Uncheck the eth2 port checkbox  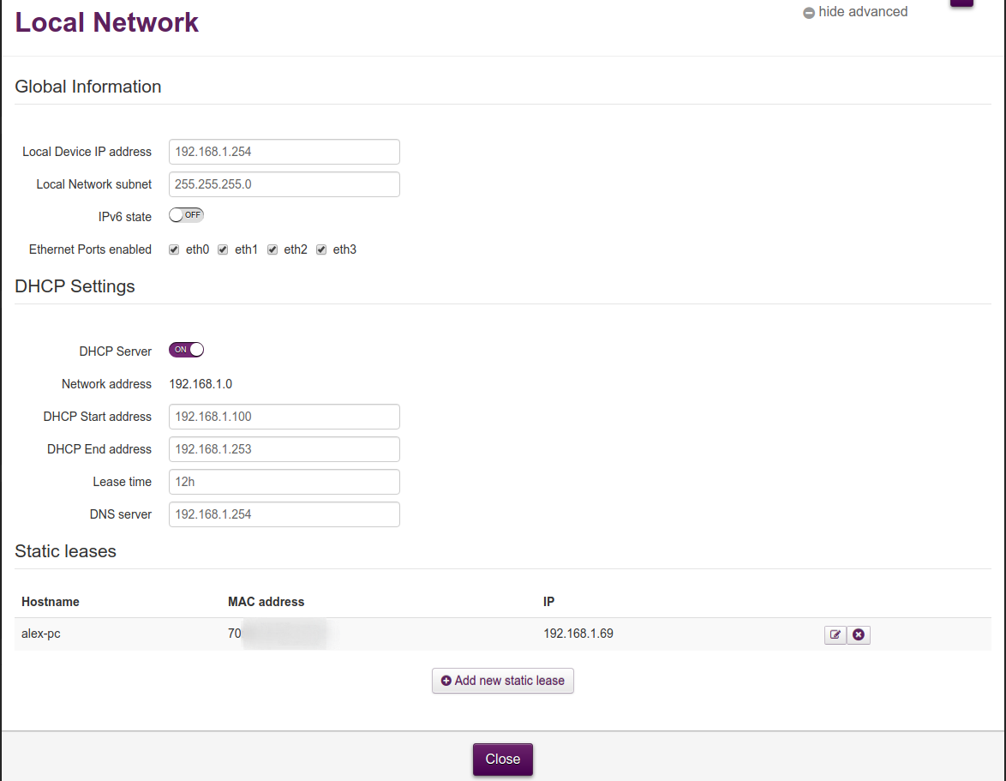pos(272,249)
